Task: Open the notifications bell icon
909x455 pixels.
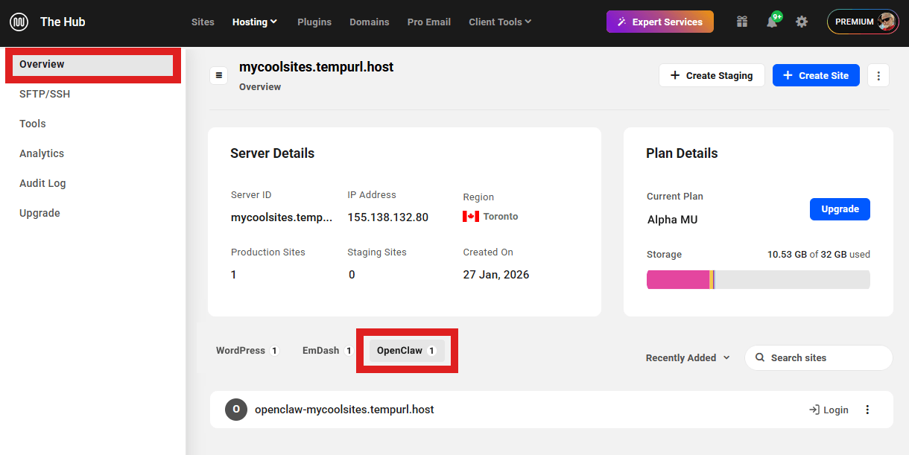Action: click(x=772, y=22)
